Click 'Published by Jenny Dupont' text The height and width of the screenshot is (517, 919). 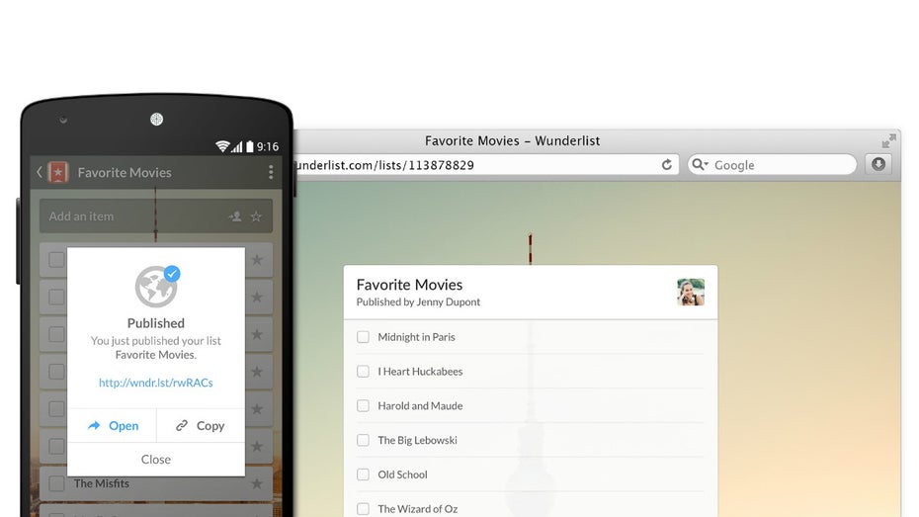[x=418, y=302]
